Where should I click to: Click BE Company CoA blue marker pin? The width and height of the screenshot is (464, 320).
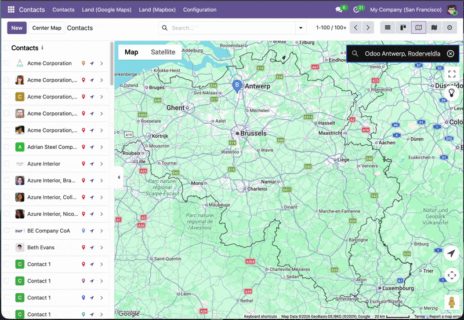coord(84,230)
